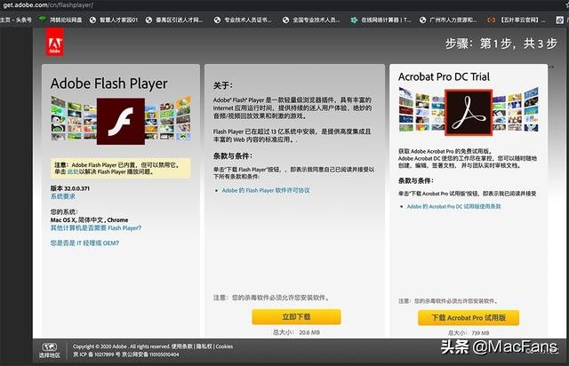The height and width of the screenshot is (366, 569).
Task: Open the 选择地区 globe region selector
Action: coord(50,350)
